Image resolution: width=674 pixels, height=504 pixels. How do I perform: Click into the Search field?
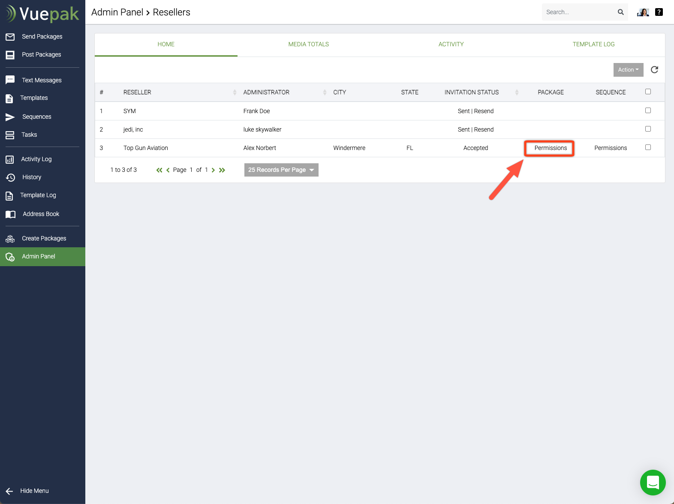579,12
